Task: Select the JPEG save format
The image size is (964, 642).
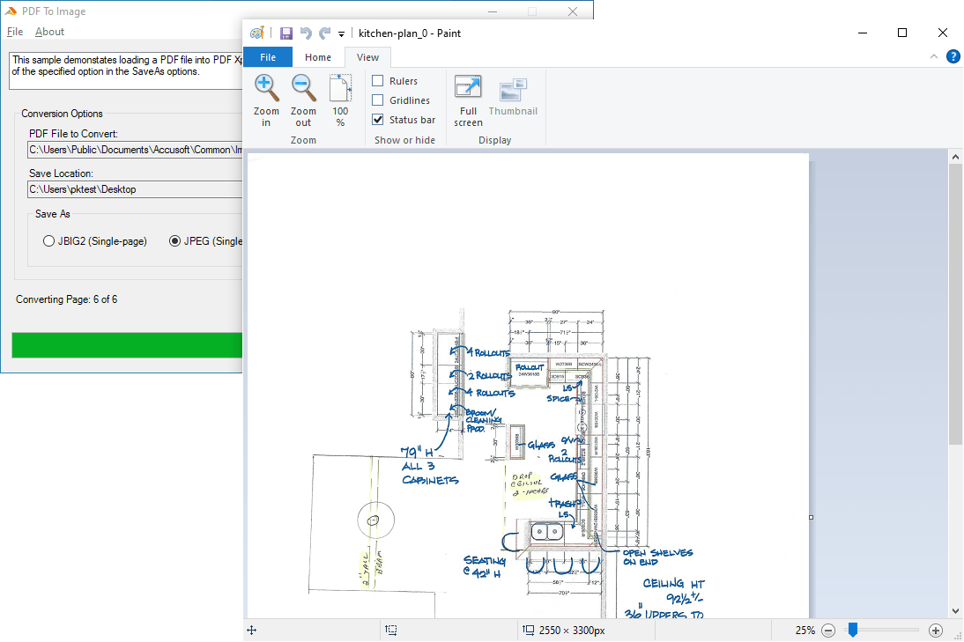Action: 174,240
